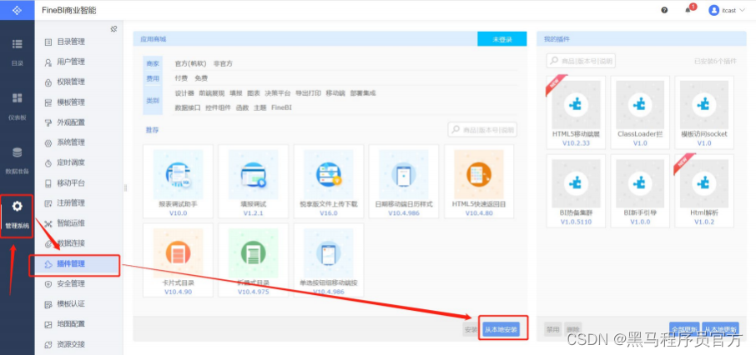756x355 pixels.
Task: Filter plugins by 付费
Action: coord(181,78)
